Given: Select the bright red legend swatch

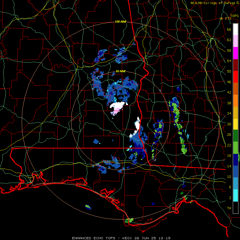Looking at the screenshot, I should pos(235,77).
